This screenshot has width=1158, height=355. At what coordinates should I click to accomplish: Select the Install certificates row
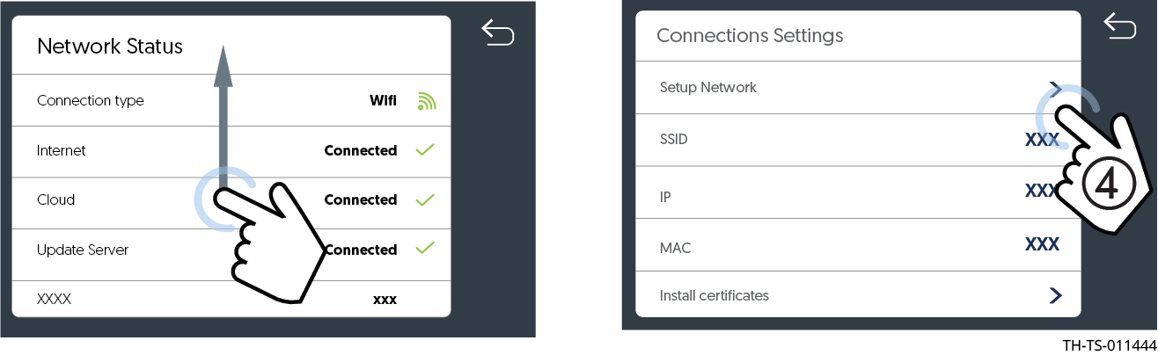coord(858,295)
